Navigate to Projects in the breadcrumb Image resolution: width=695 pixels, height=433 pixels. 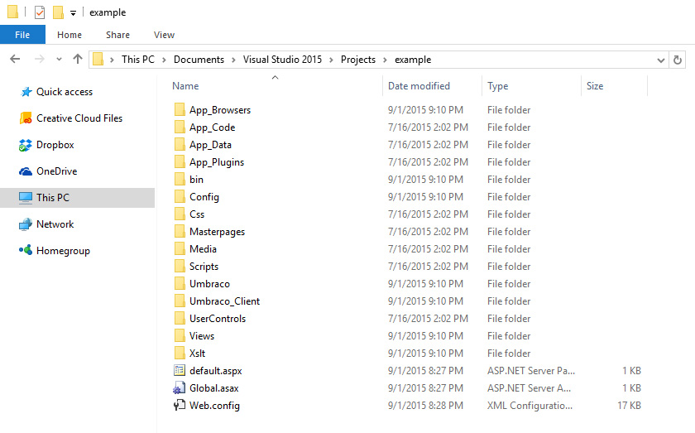(357, 60)
